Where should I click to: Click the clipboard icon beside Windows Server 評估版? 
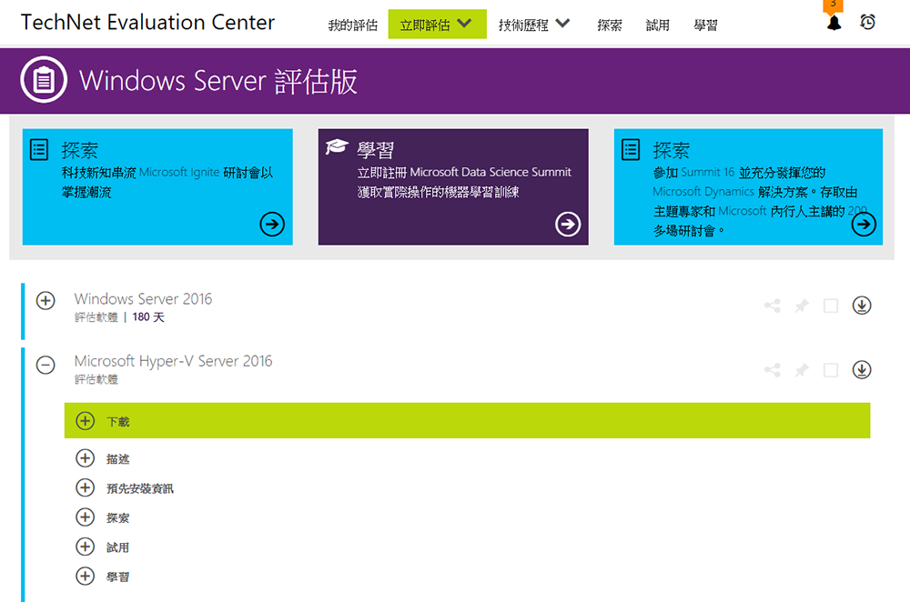[44, 80]
